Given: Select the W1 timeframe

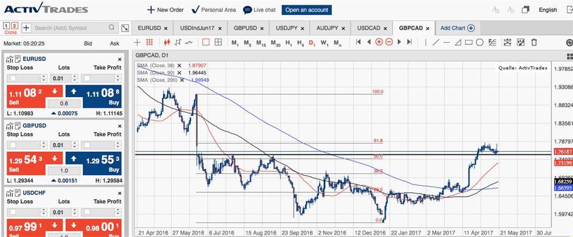Looking at the screenshot, I should [325, 43].
